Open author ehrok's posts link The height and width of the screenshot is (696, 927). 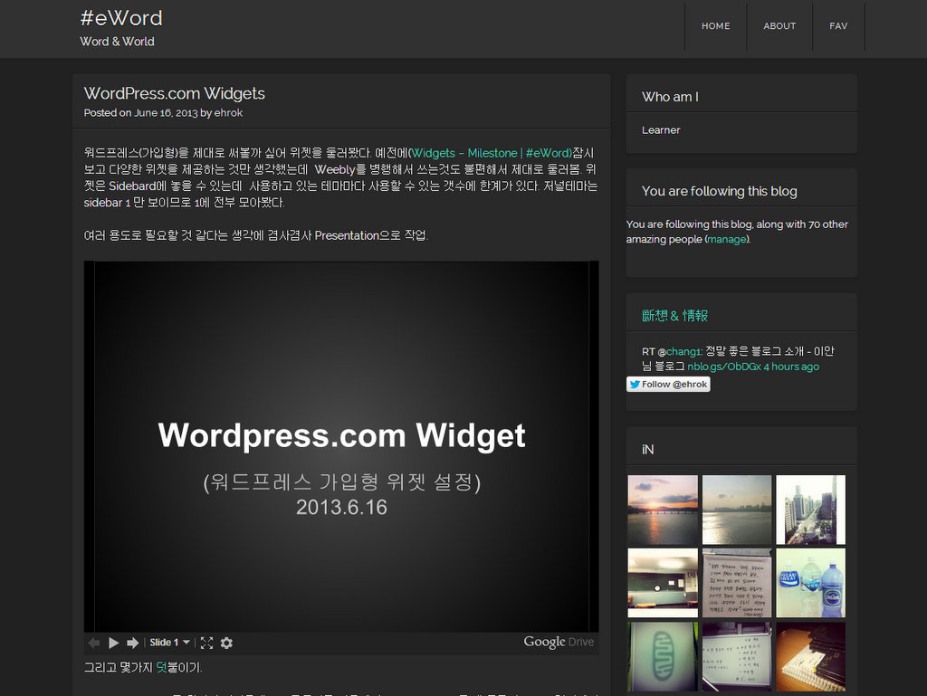coord(228,113)
